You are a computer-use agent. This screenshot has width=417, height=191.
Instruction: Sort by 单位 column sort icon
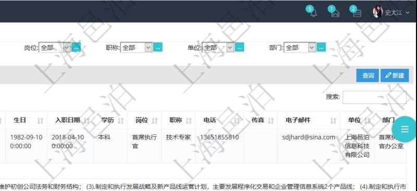367,121
